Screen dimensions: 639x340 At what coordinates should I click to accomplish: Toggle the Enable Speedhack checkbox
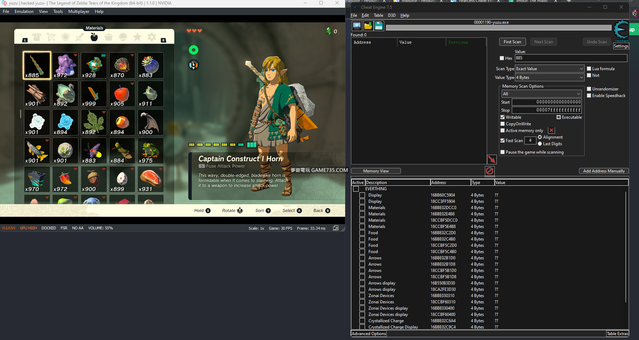(589, 96)
